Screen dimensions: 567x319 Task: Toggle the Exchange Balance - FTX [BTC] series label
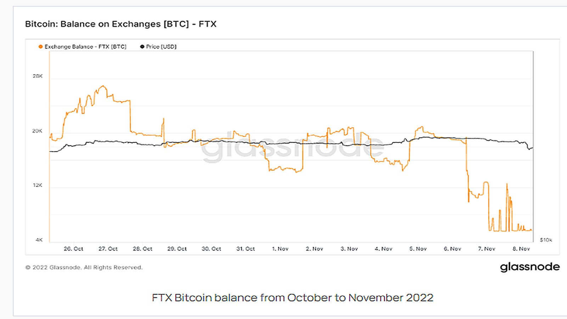point(85,47)
